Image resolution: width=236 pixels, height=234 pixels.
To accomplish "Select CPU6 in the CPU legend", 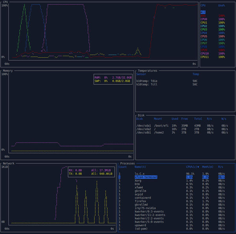I will pos(213,40).
